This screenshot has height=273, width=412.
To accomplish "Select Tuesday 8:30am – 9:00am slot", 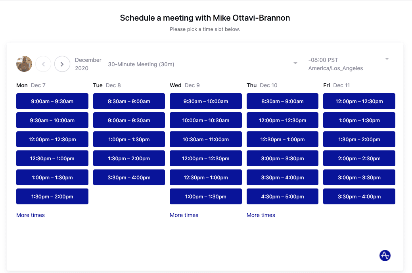I will [129, 101].
